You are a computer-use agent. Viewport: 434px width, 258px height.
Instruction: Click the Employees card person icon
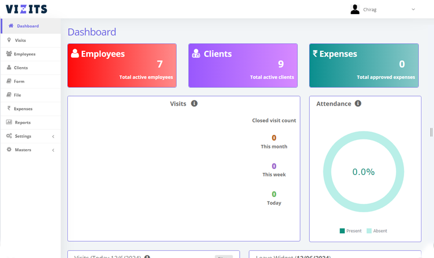75,54
